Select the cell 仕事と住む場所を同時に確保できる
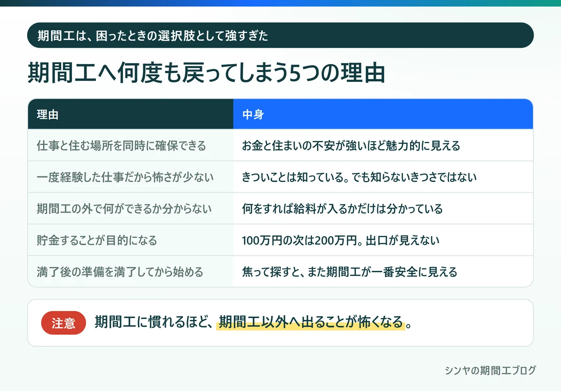The width and height of the screenshot is (561, 391). pyautogui.click(x=130, y=145)
